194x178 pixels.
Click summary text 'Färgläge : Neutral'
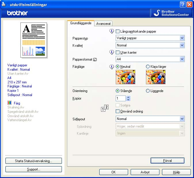point(20,86)
